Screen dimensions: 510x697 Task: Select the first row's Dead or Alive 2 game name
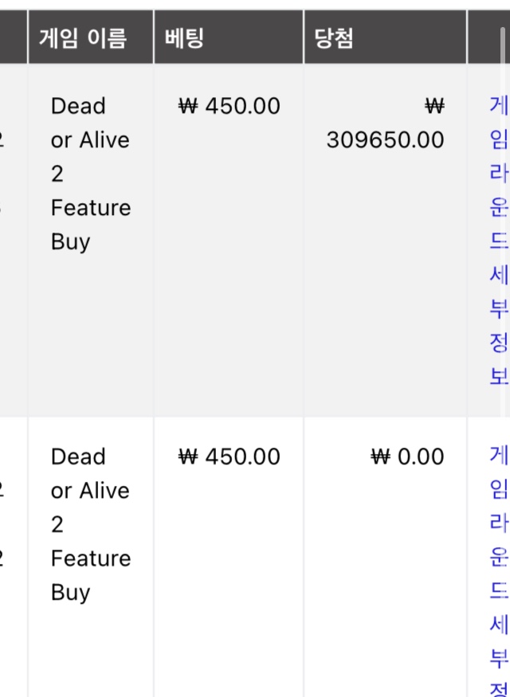click(x=91, y=174)
